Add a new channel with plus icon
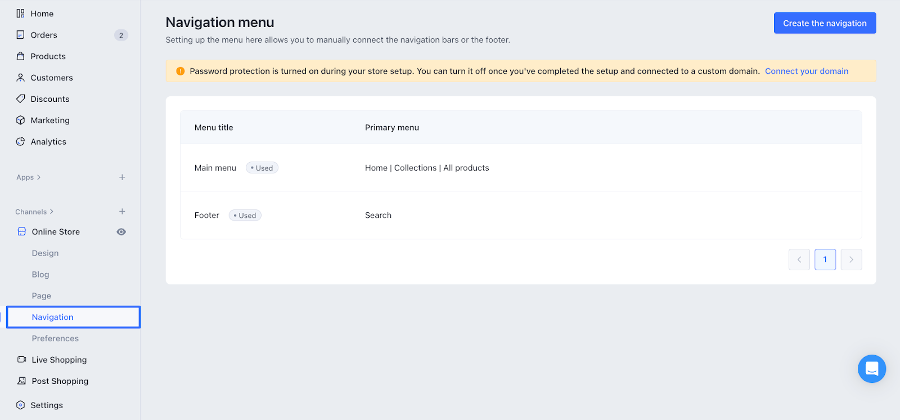Screen dimensions: 900x420 [122, 212]
